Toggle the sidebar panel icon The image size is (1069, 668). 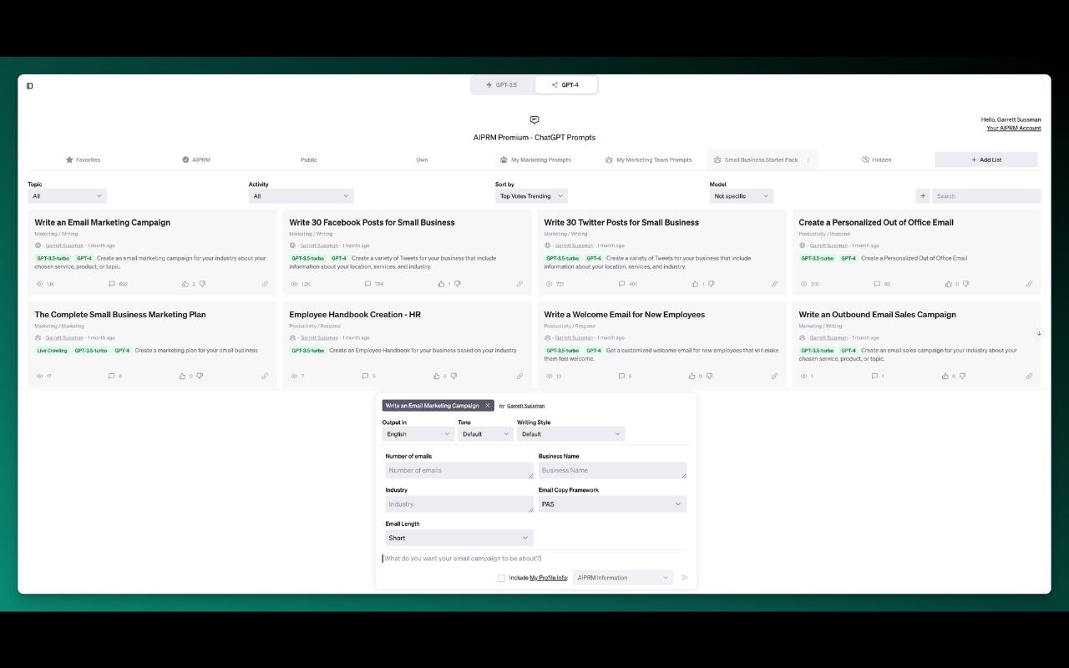tap(29, 85)
